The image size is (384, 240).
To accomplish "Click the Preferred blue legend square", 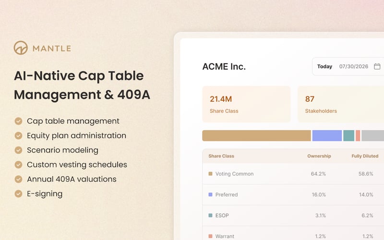I will [210, 194].
